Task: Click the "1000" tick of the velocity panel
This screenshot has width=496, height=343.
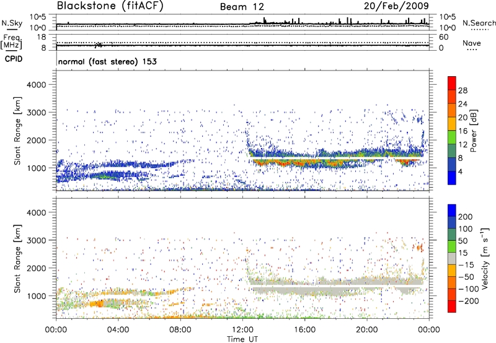Action: [x=36, y=296]
